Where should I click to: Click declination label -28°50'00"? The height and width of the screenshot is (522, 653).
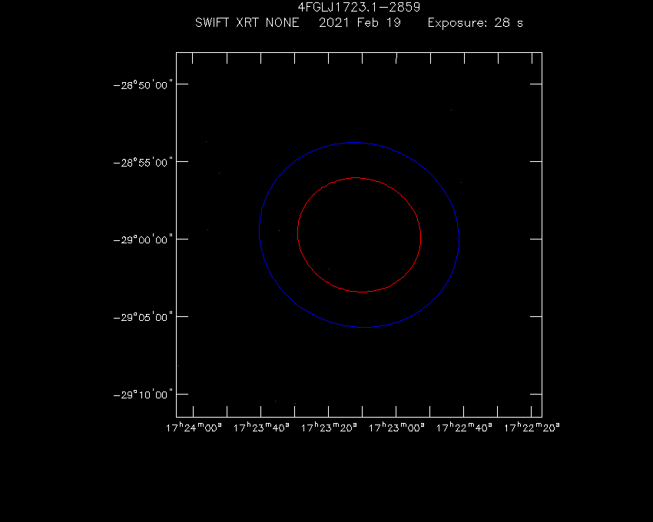tap(143, 85)
